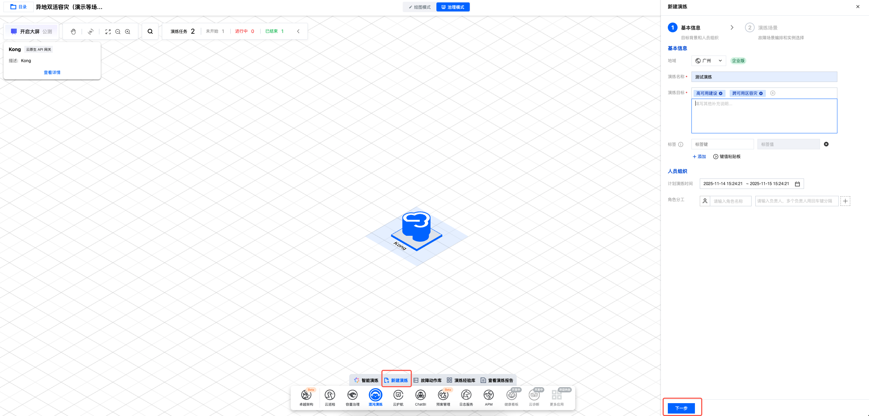Click the 下一步 next button
This screenshot has height=416, width=869.
(681, 408)
